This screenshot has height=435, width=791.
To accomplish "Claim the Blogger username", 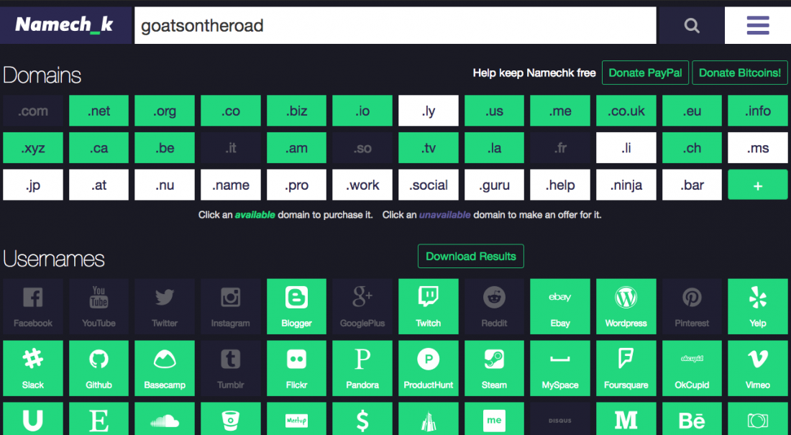I will point(296,306).
